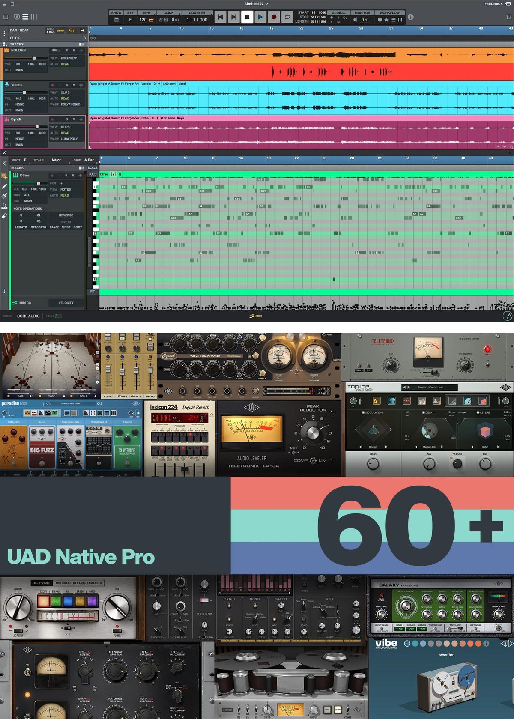Open Vocals warp mode Polyphonic dropdown
The width and height of the screenshot is (514, 719).
tap(70, 104)
